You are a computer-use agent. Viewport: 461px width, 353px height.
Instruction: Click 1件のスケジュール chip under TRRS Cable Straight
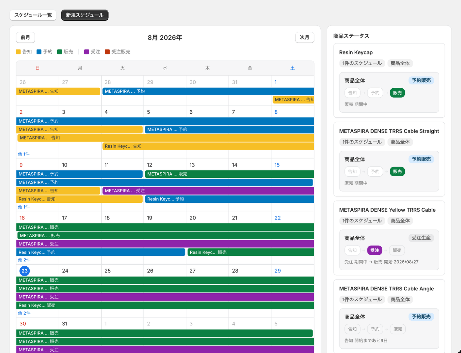pyautogui.click(x=362, y=142)
